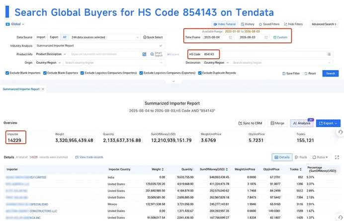This screenshot has height=221, width=344.
Task: Toggle Exclude Blank Exporters checkbox
Action: click(x=45, y=73)
